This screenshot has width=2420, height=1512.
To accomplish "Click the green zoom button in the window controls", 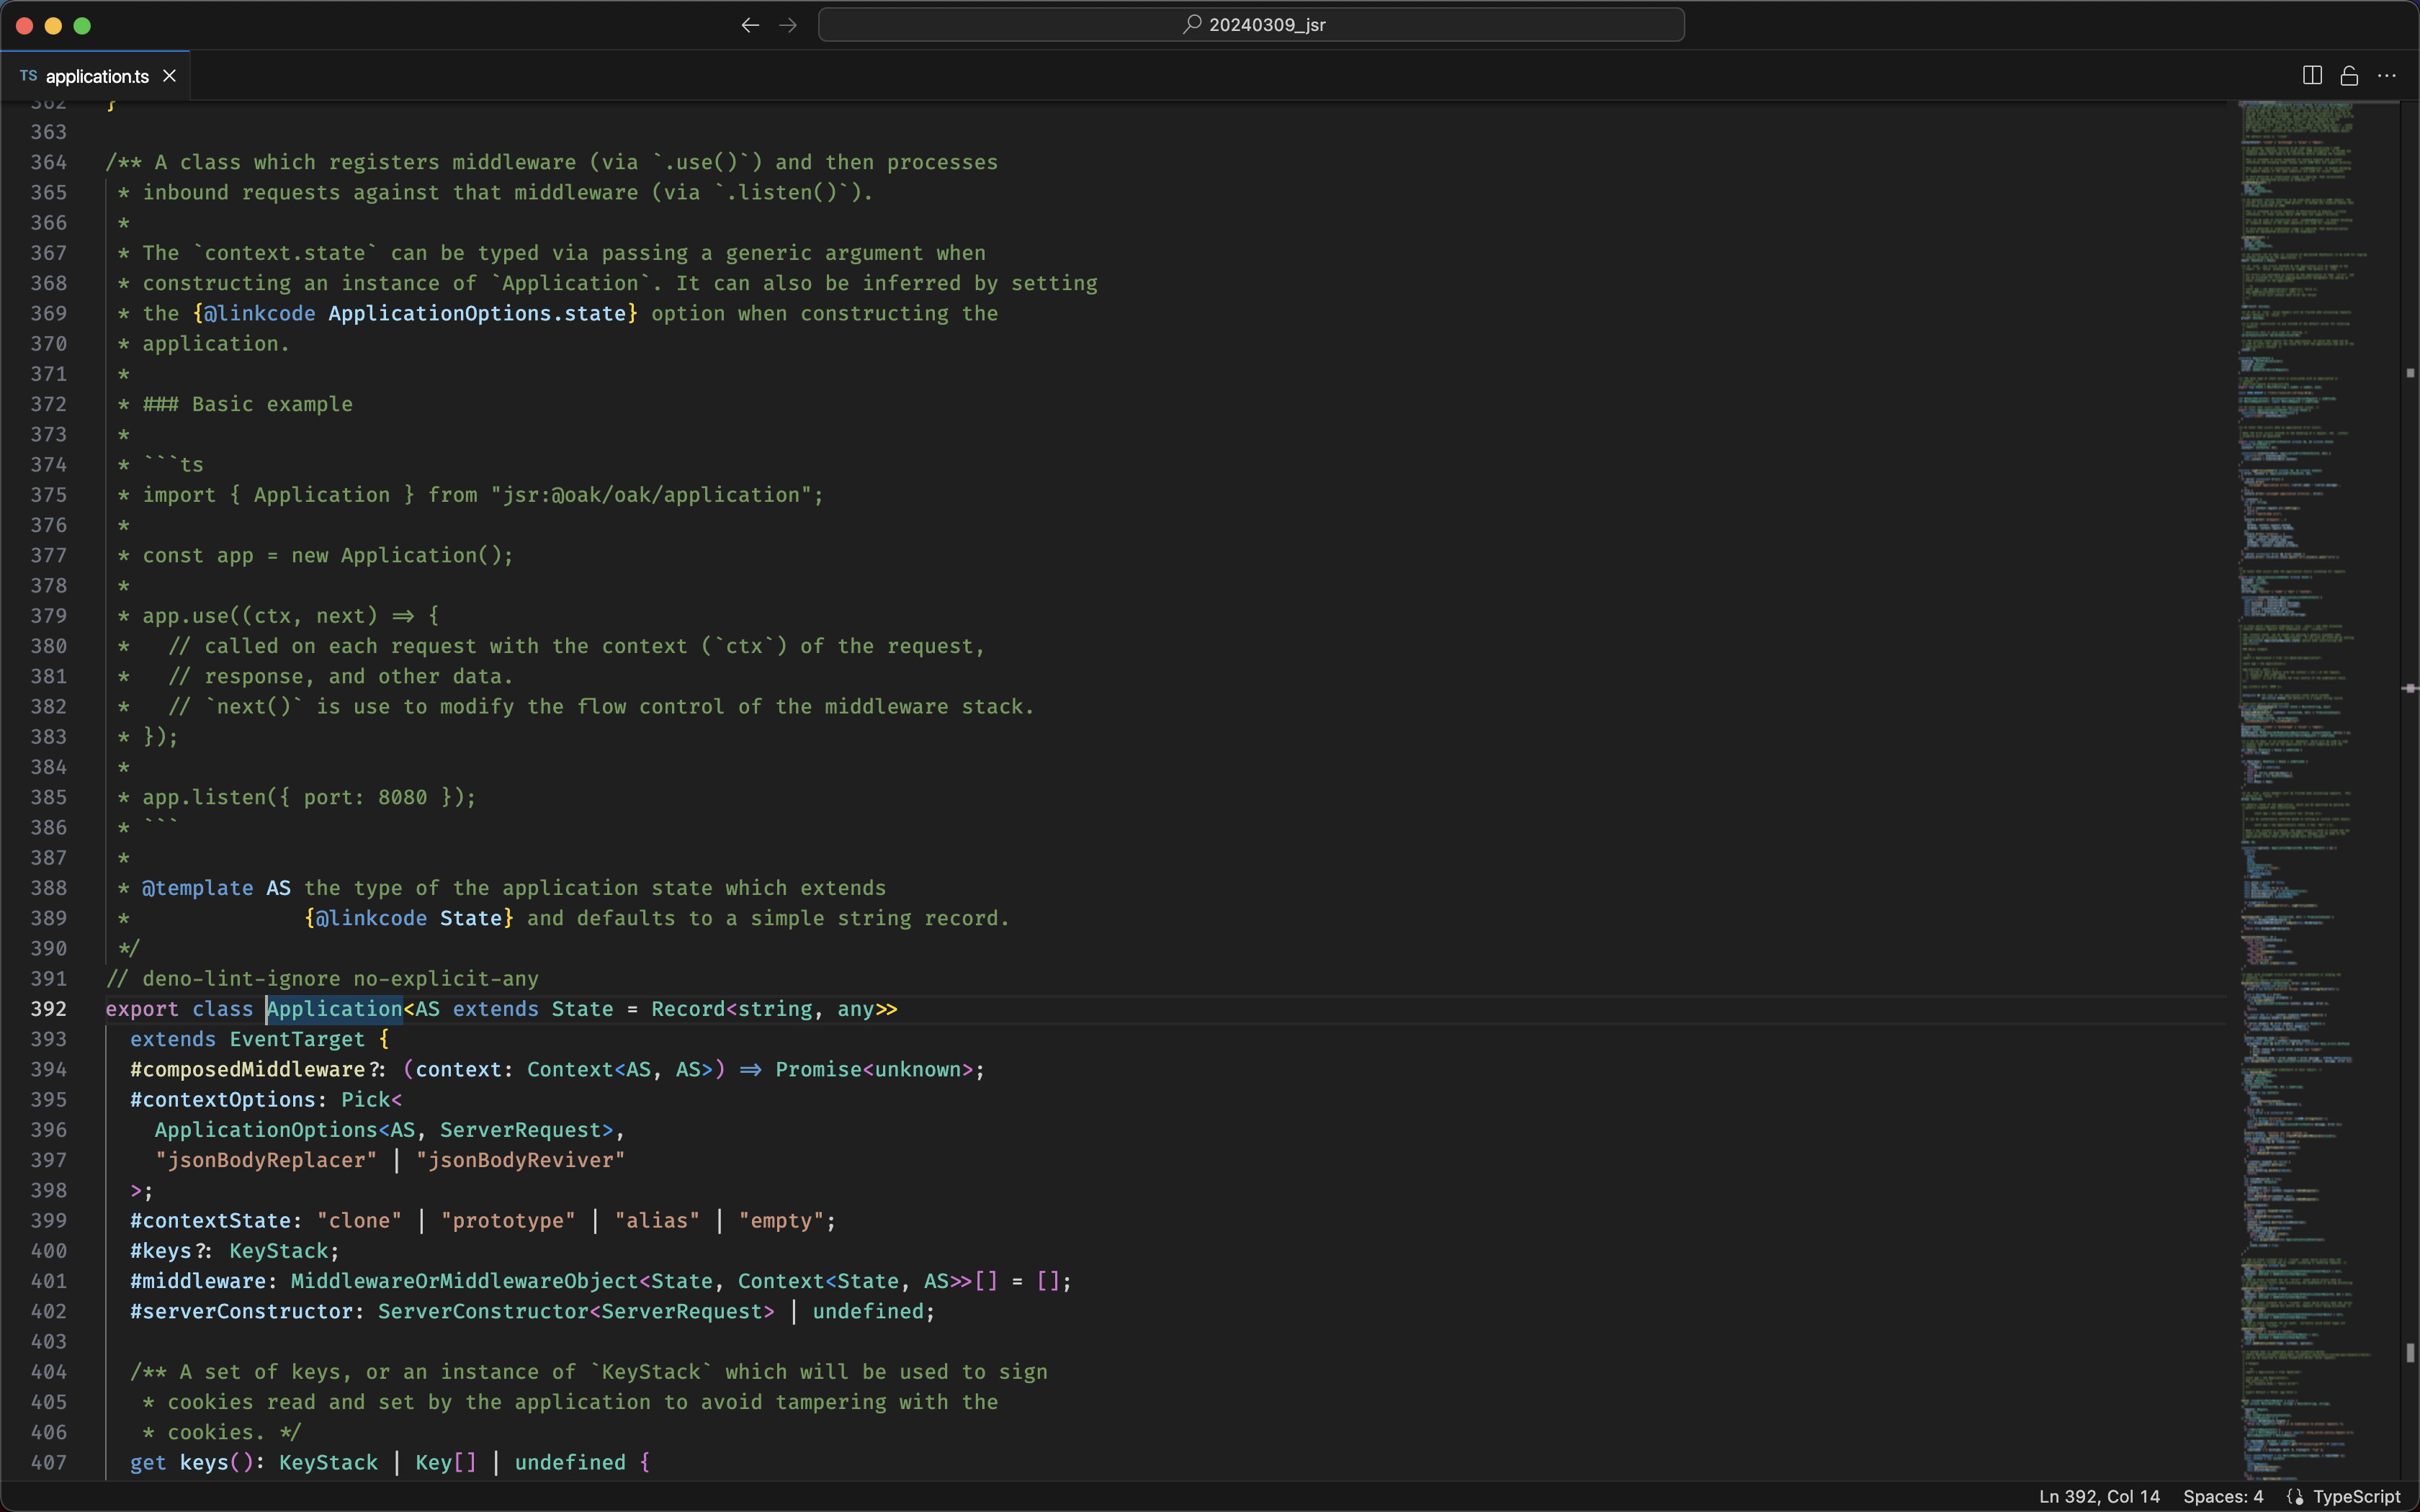I will (x=82, y=26).
